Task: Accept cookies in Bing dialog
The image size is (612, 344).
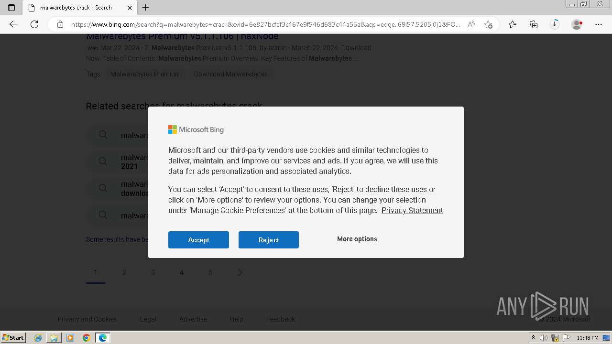Action: 198,240
